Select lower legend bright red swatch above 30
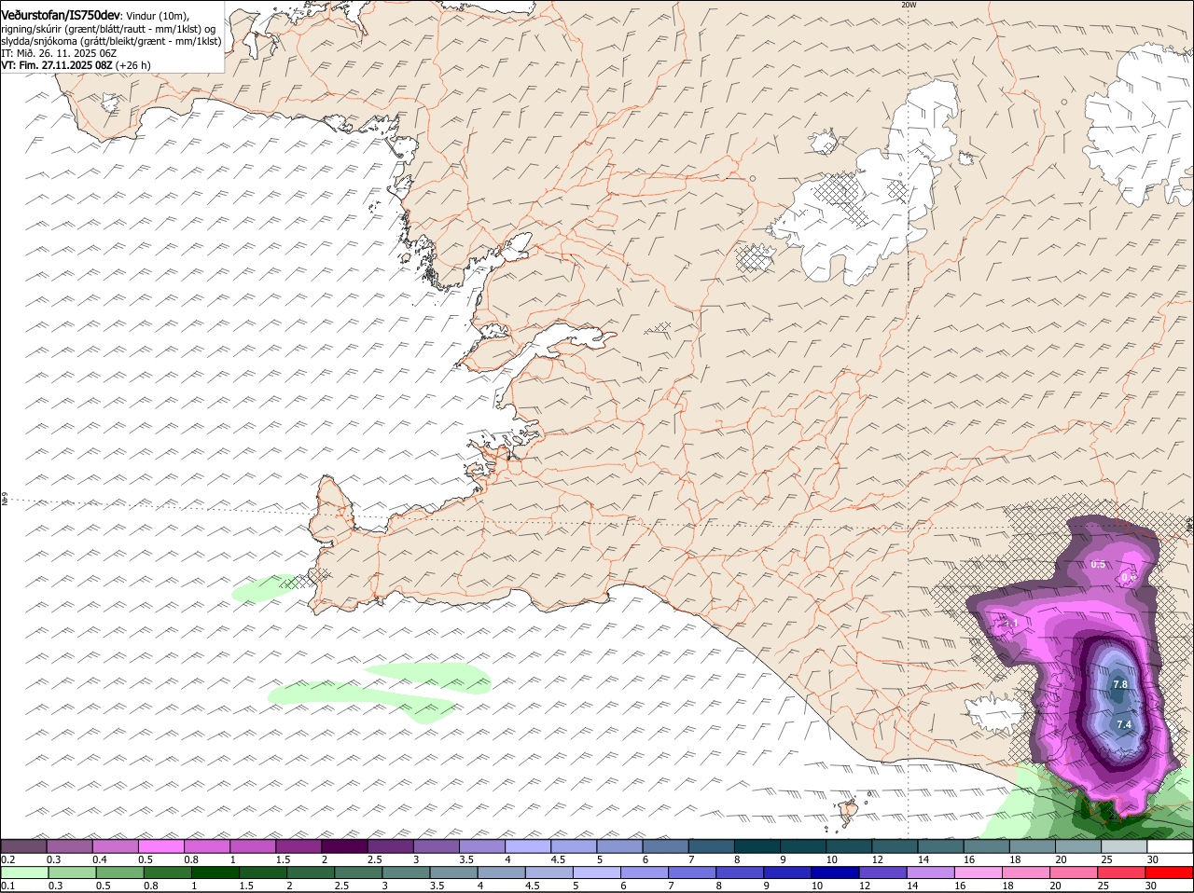This screenshot has width=1194, height=893. point(1170,872)
